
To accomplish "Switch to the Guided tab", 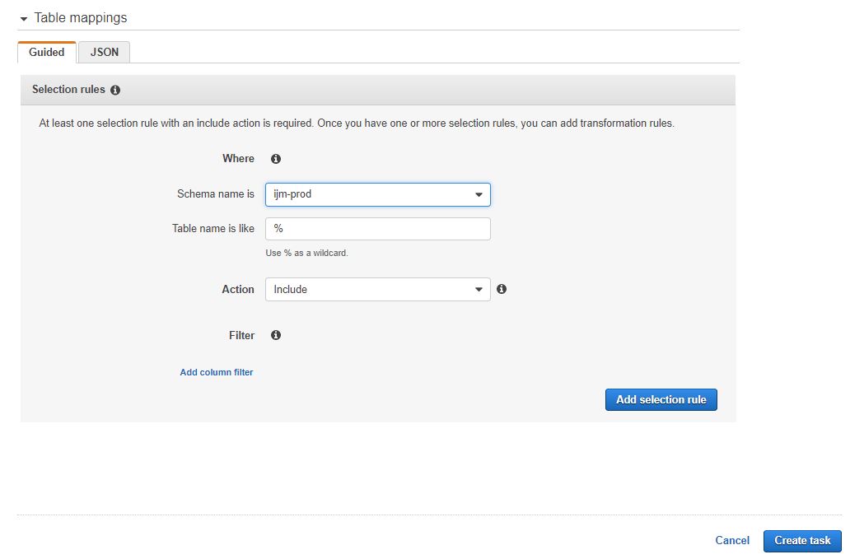I will click(x=47, y=52).
